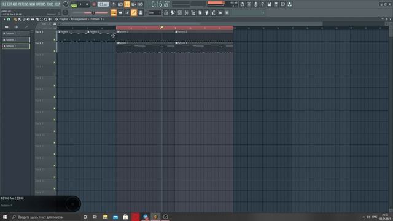Click the song position slider handle
This screenshot has width=393, height=221.
(93, 13)
